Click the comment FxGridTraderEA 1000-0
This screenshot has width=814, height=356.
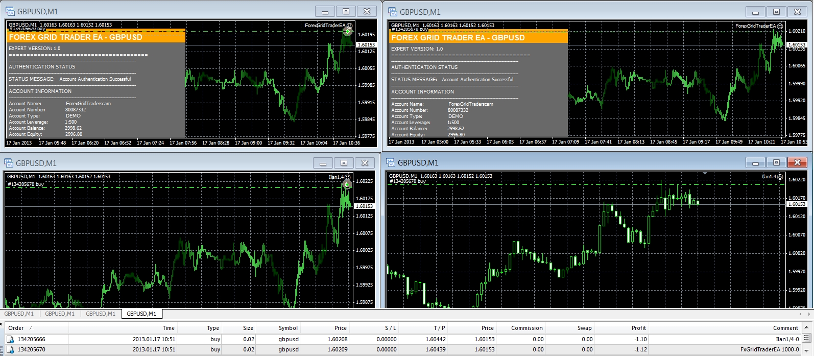coord(770,349)
